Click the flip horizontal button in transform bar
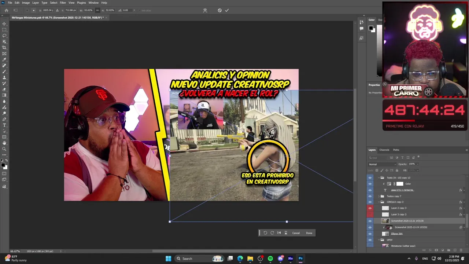 click(x=279, y=233)
